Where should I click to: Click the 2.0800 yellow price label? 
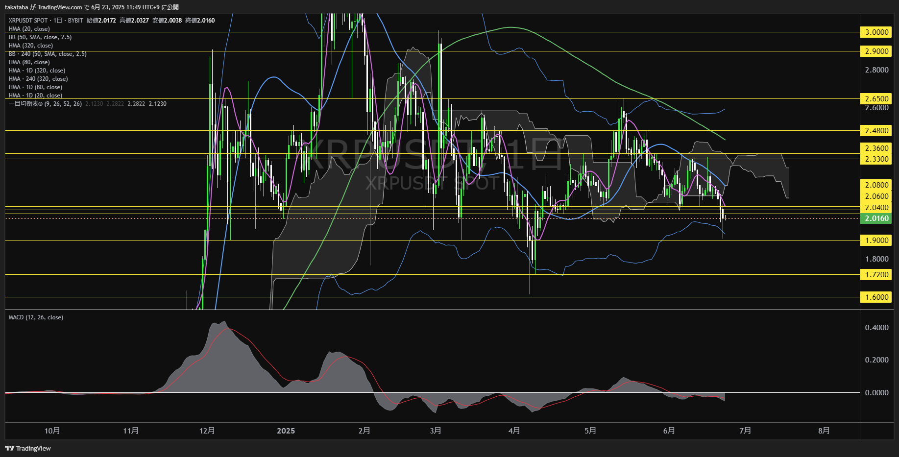point(876,185)
